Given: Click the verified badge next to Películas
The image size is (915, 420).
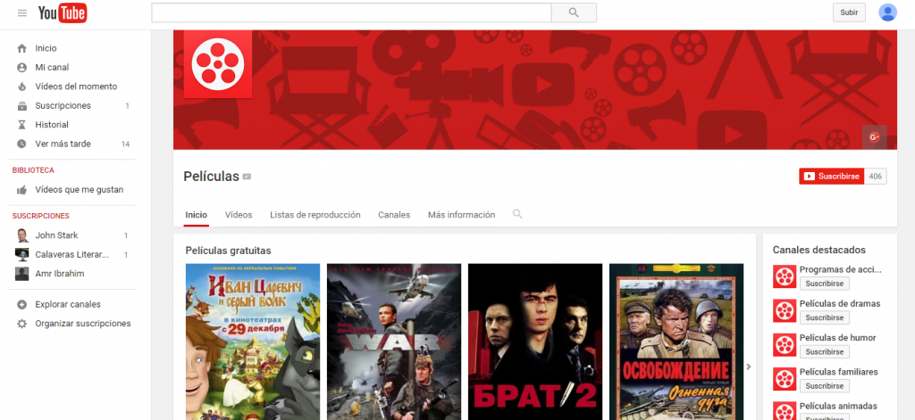Looking at the screenshot, I should (247, 177).
